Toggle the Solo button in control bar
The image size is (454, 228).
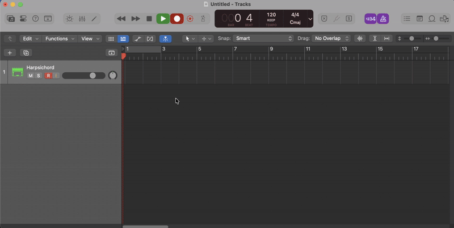pos(349,19)
